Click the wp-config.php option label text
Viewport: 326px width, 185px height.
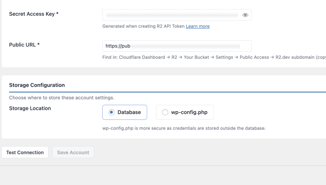(x=189, y=112)
